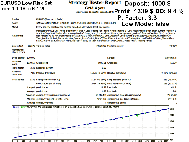
Task: Click the 'Expected payoff' label
Action: click(x=45, y=68)
